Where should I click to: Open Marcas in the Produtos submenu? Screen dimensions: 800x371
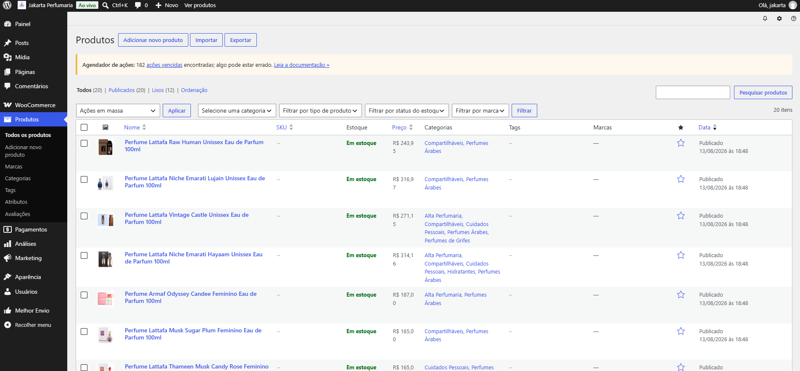tap(13, 166)
